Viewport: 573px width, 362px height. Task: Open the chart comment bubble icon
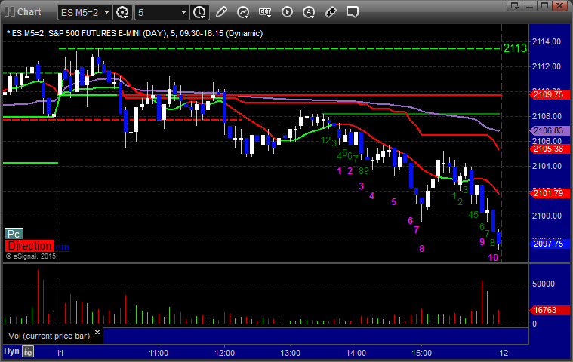click(x=353, y=12)
